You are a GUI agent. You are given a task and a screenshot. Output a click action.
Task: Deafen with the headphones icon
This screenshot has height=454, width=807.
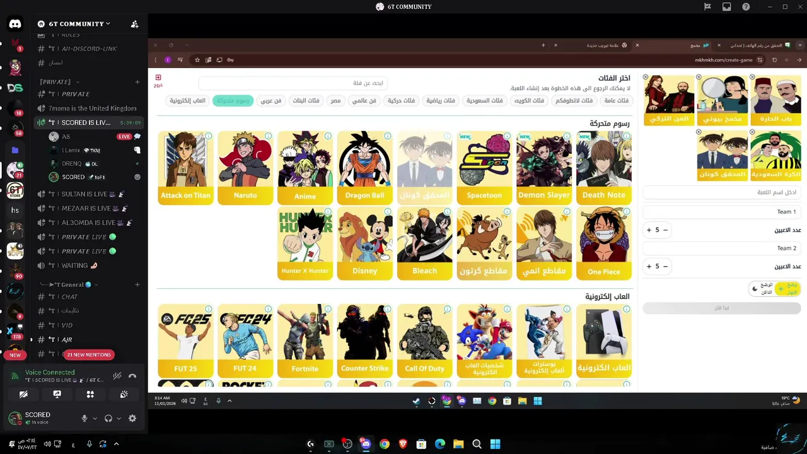click(x=108, y=418)
